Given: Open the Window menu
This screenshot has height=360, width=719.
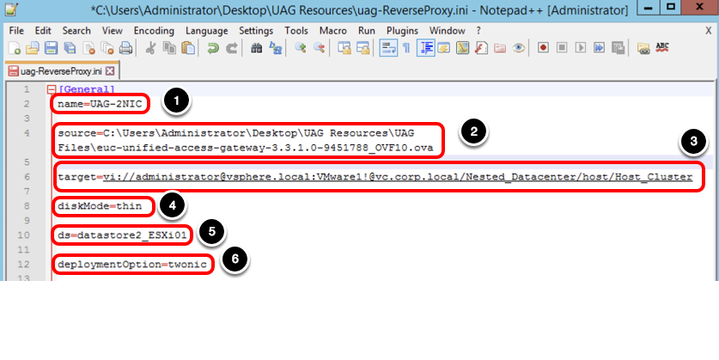Looking at the screenshot, I should (447, 31).
